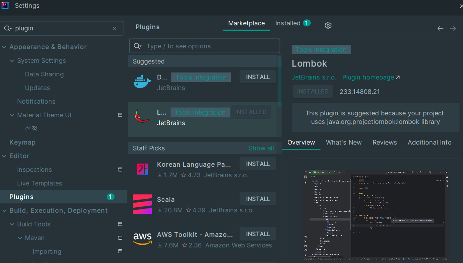The image size is (463, 263).
Task: Select the 설정 item under Material Theme
Action: tap(31, 129)
